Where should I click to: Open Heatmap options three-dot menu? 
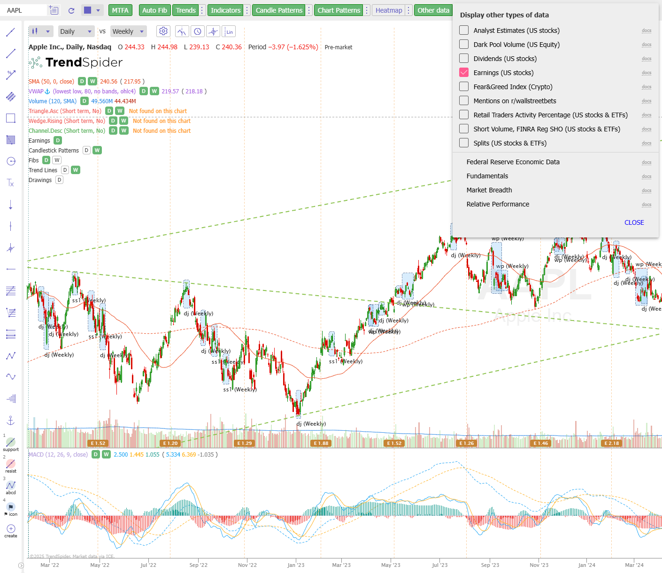409,10
